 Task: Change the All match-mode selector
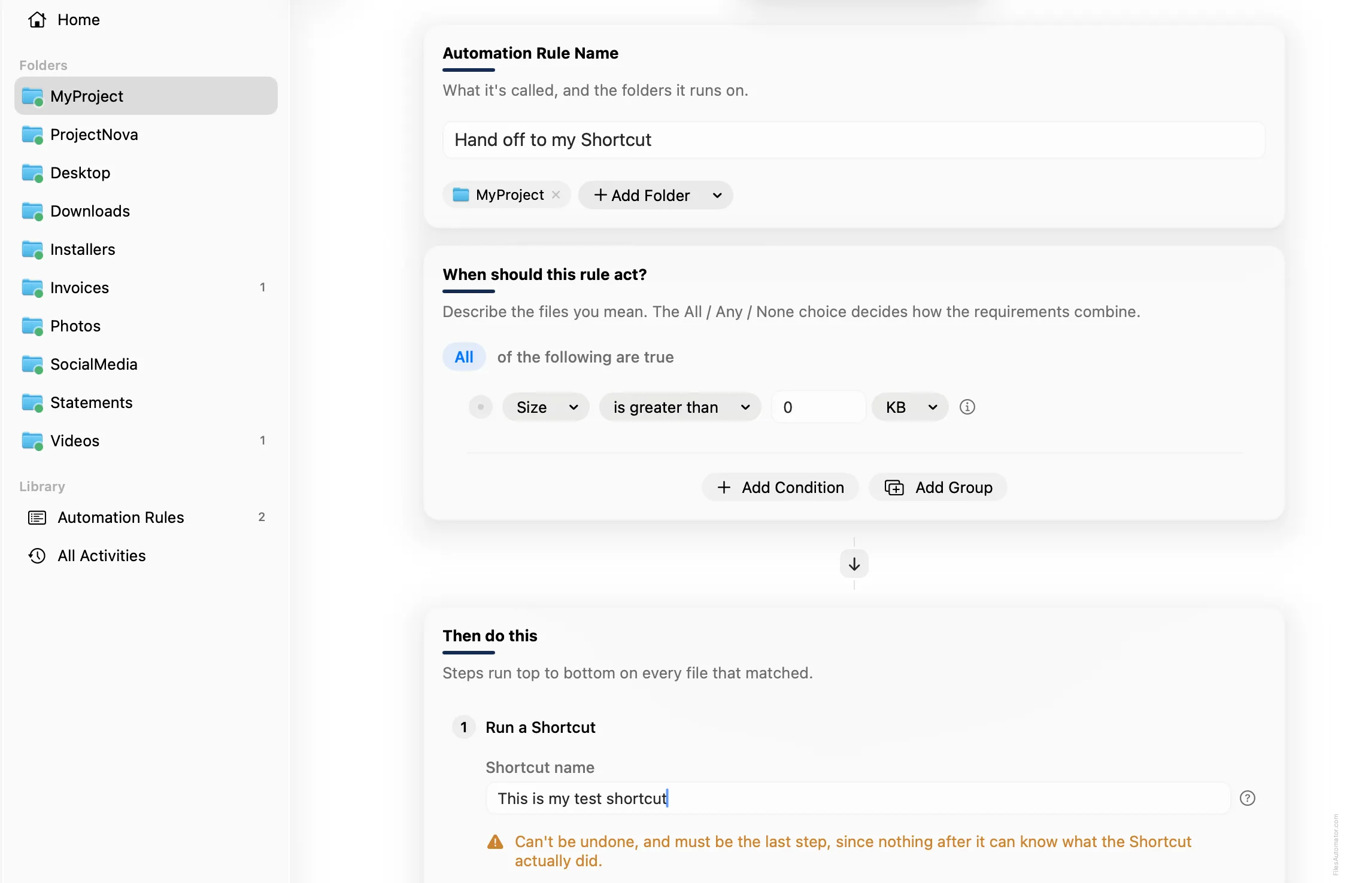[464, 357]
